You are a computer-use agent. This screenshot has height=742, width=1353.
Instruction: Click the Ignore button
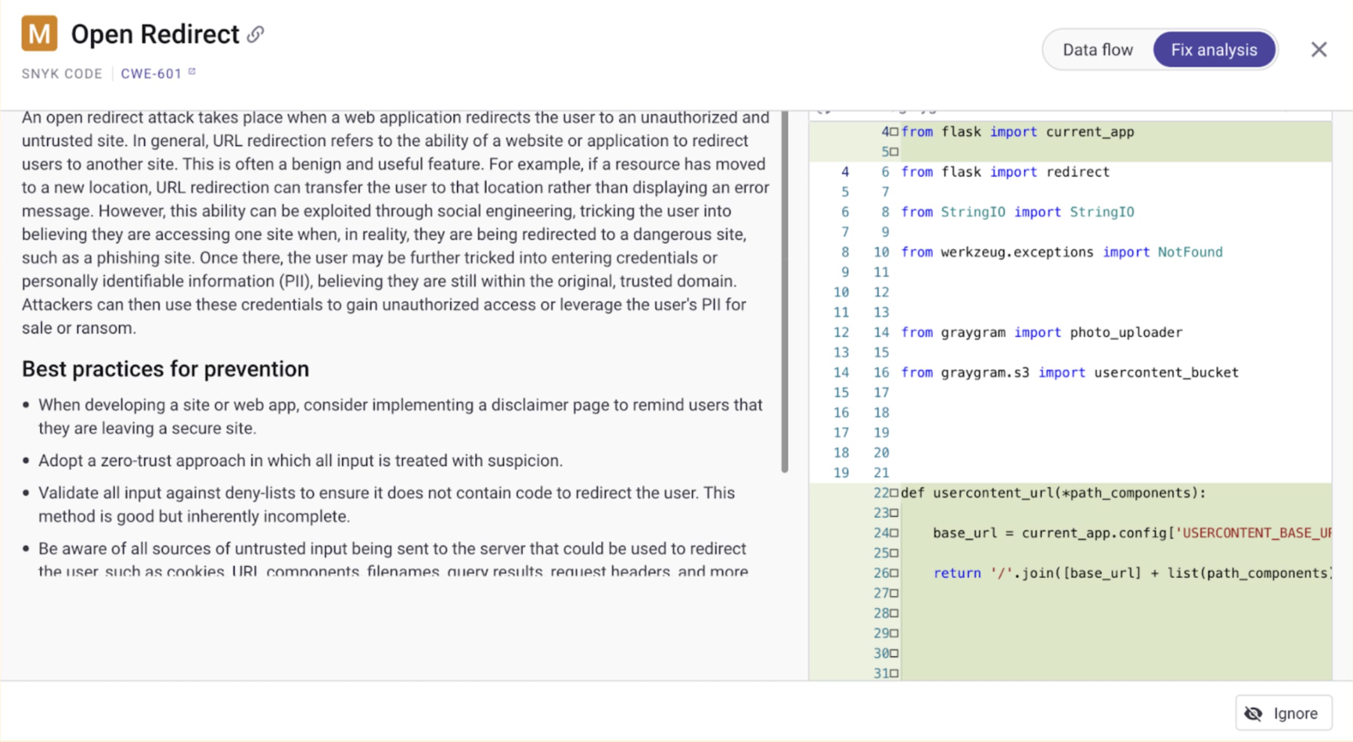pos(1284,713)
